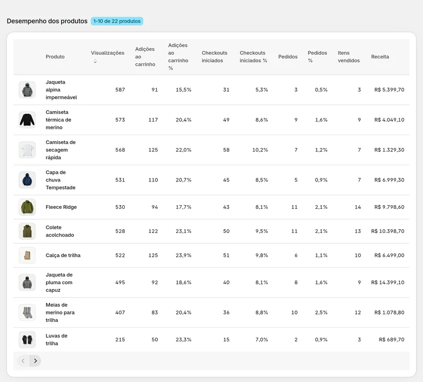
Task: Select the Calça de trilha product name
Action: pyautogui.click(x=63, y=255)
